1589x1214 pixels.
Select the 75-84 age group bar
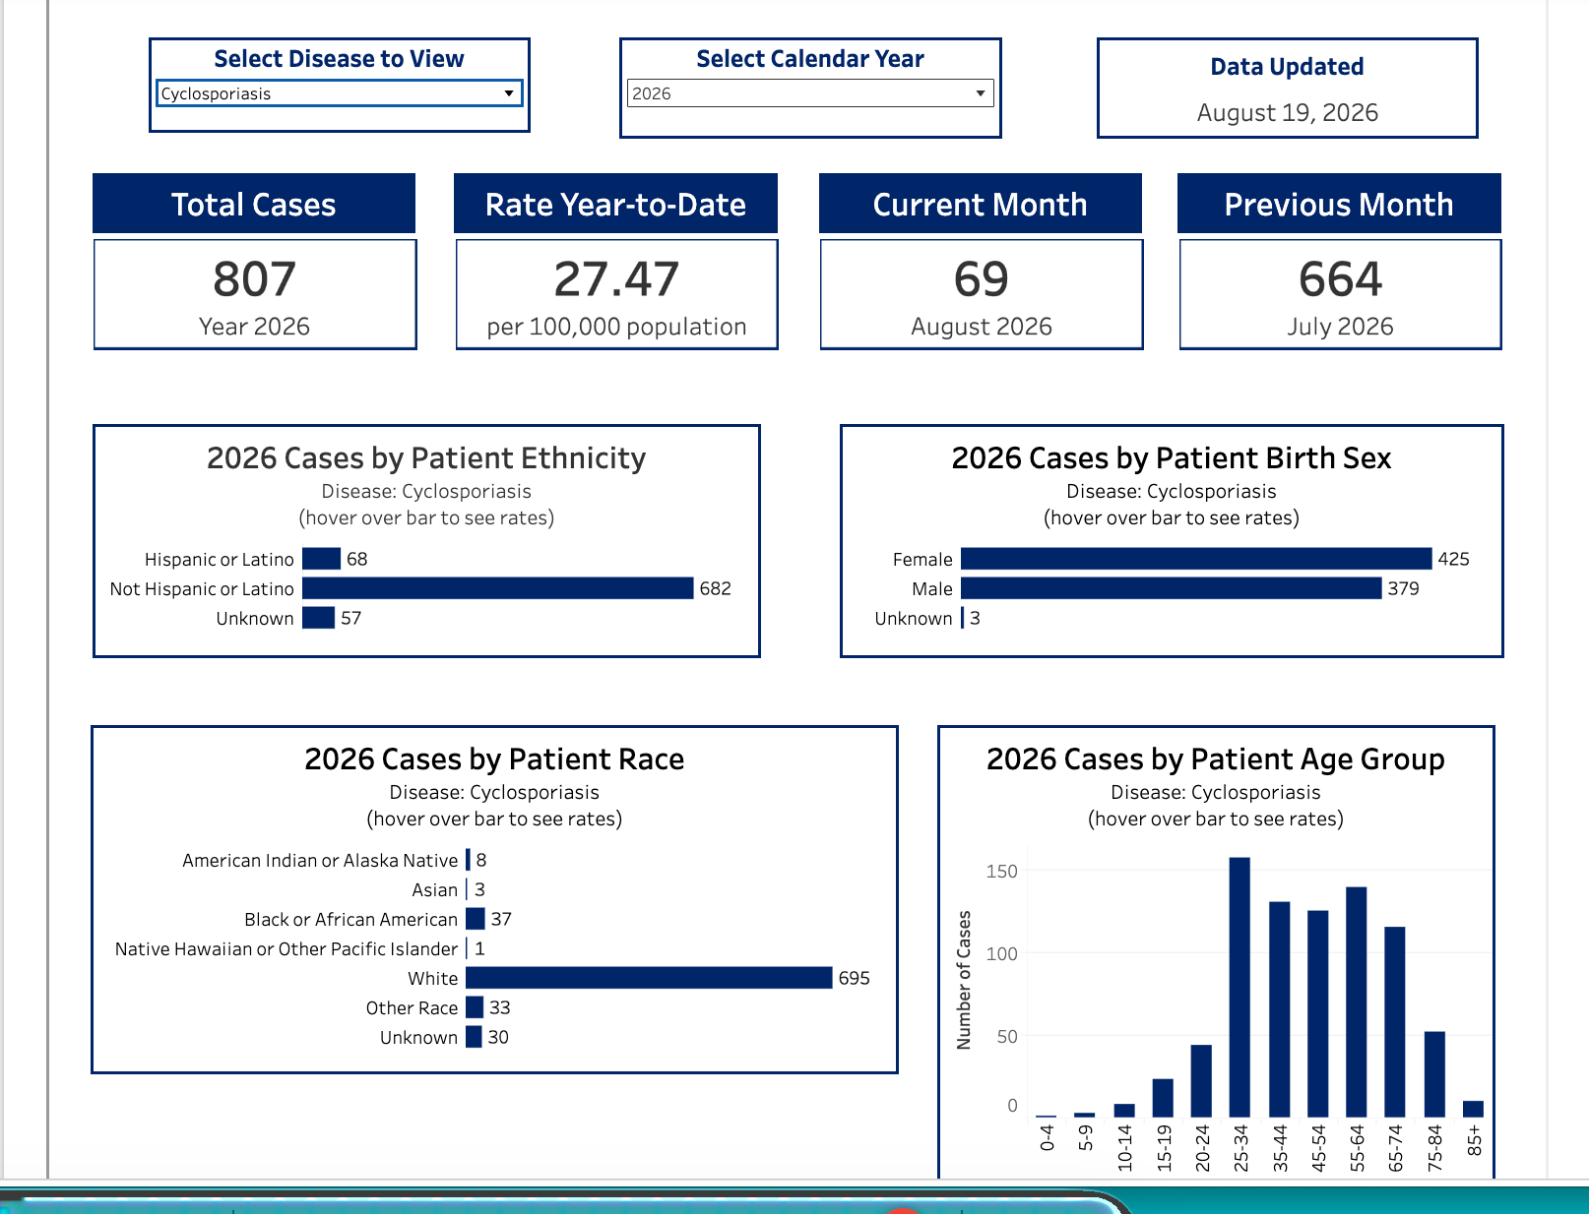coord(1434,1074)
